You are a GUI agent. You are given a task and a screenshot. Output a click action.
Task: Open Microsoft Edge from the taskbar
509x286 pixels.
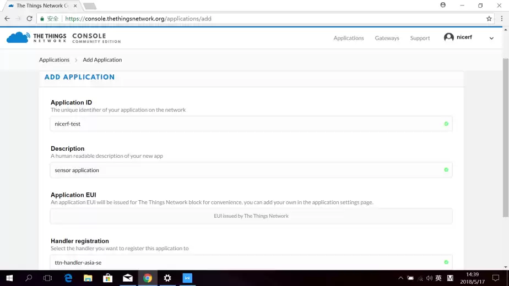[68, 278]
